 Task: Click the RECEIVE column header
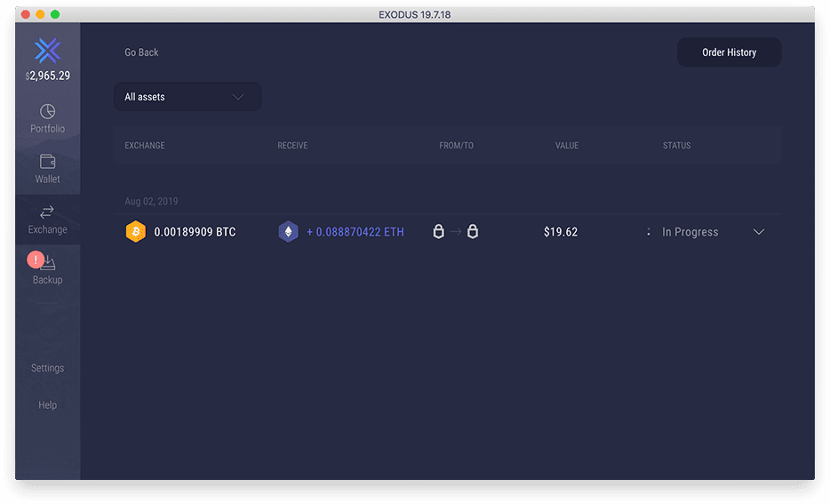(x=292, y=146)
